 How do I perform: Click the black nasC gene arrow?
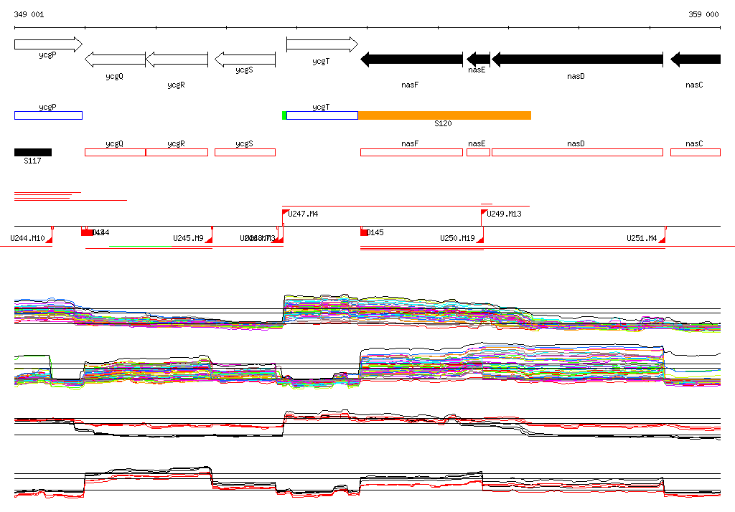pyautogui.click(x=696, y=60)
